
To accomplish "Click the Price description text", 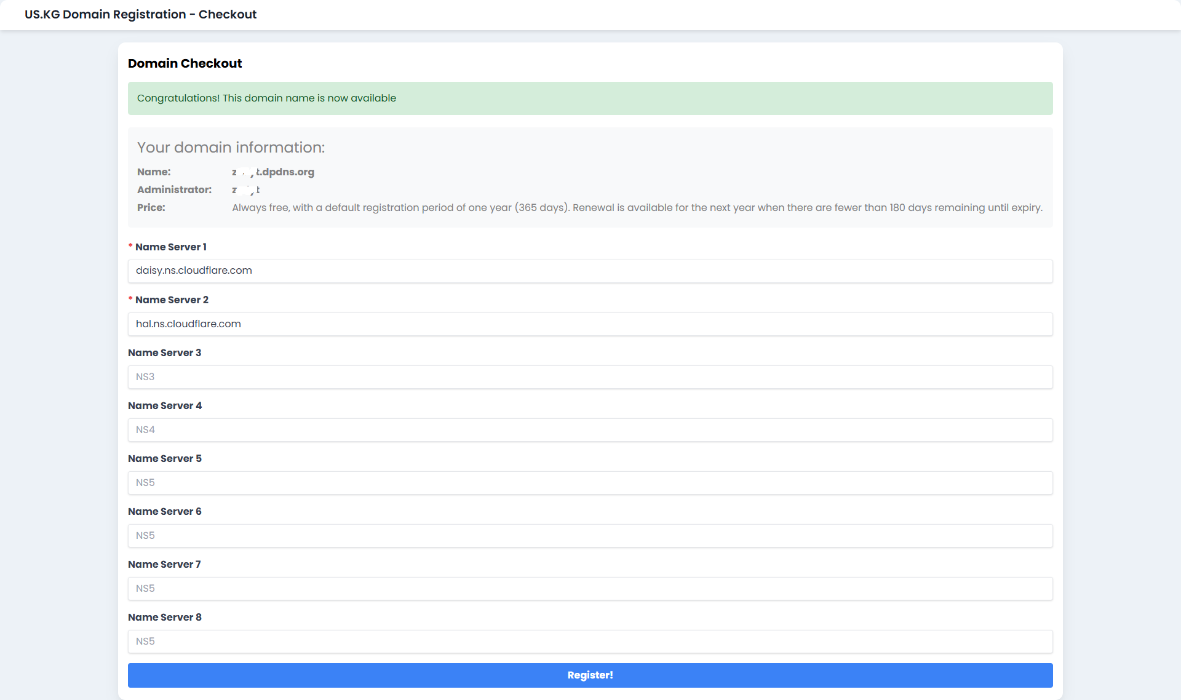I will pyautogui.click(x=637, y=208).
